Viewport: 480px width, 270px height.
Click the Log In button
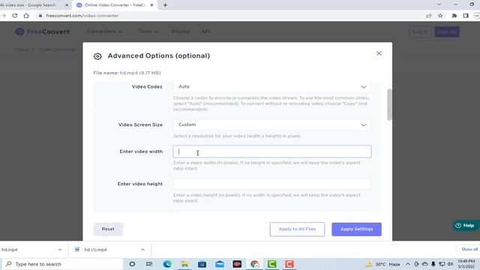click(420, 31)
